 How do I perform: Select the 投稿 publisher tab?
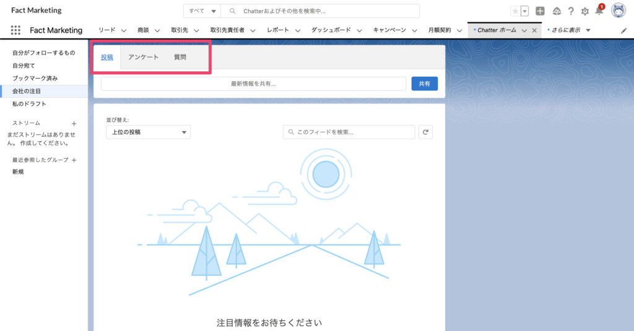106,57
